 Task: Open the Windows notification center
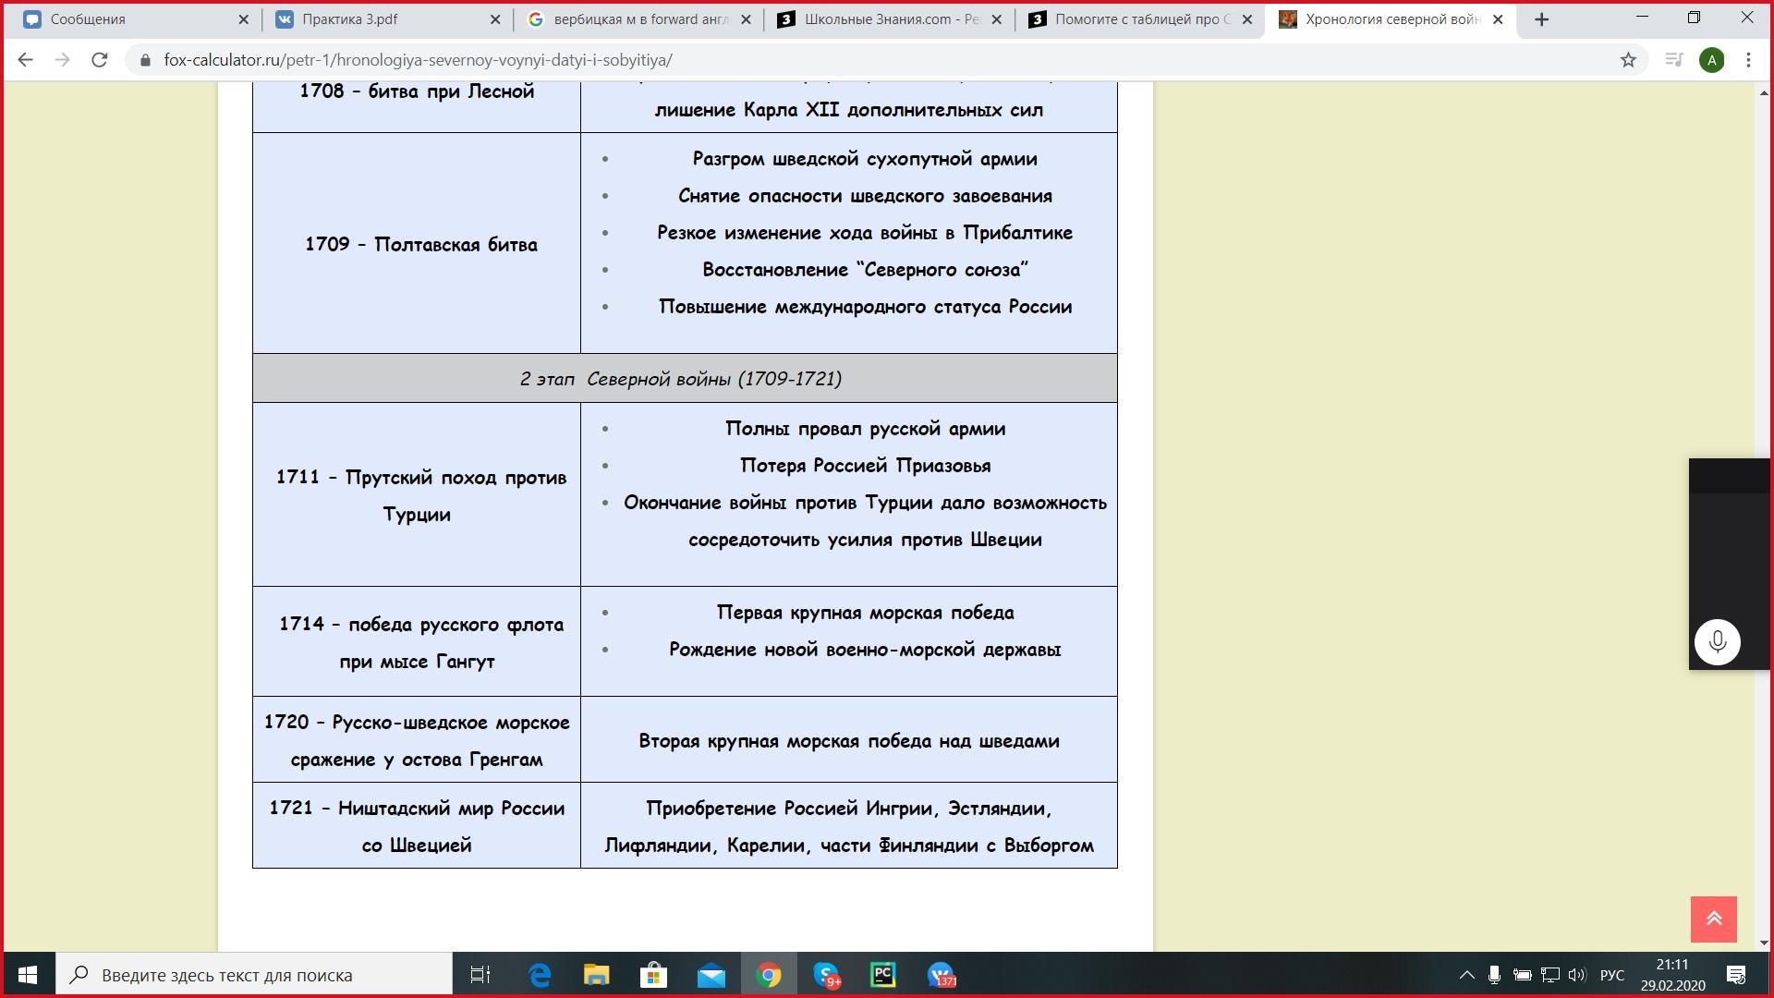tap(1736, 975)
